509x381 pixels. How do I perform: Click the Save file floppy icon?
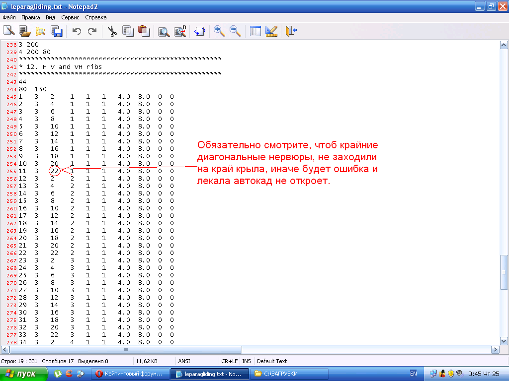pyautogui.click(x=56, y=31)
